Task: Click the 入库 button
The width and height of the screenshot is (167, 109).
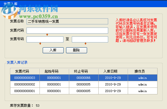Action: [53, 50]
